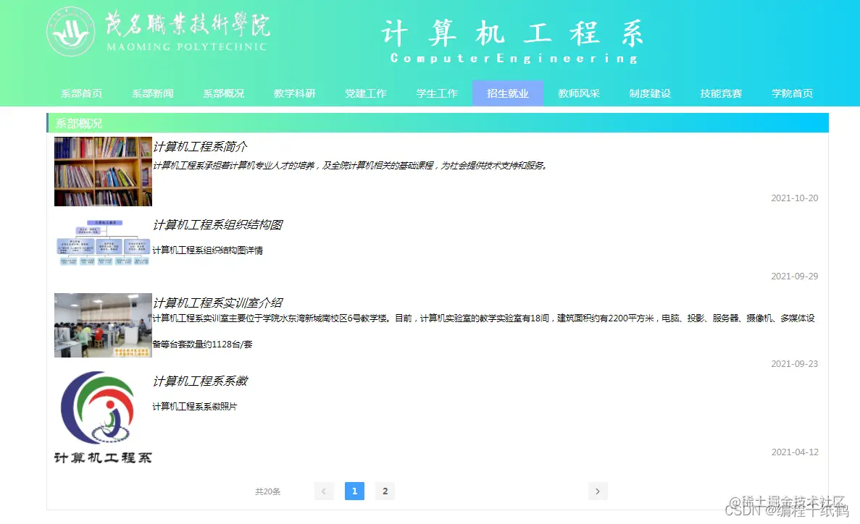
Task: Click the date 2021-10-20
Action: (x=794, y=198)
